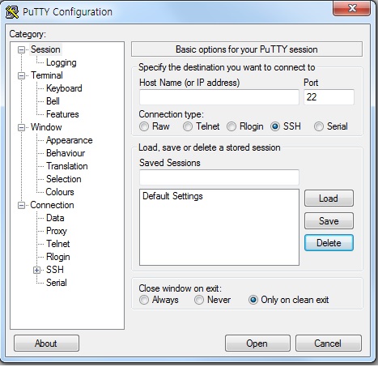Open the Window category
Screen dimensions: 378x367
pyautogui.click(x=46, y=127)
